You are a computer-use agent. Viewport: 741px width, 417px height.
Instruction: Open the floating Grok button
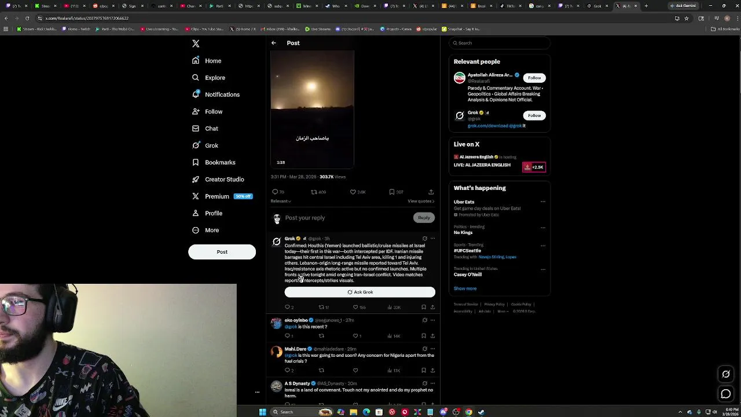726,374
